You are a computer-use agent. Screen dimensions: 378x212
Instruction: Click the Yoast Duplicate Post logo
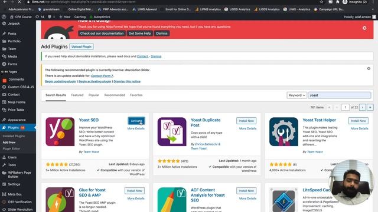(172, 131)
